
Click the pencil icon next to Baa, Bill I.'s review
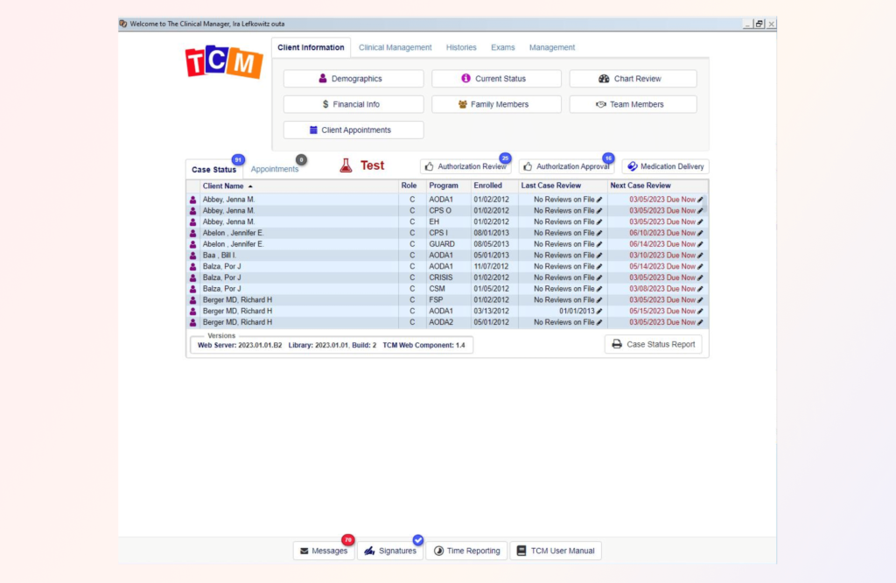coord(600,255)
